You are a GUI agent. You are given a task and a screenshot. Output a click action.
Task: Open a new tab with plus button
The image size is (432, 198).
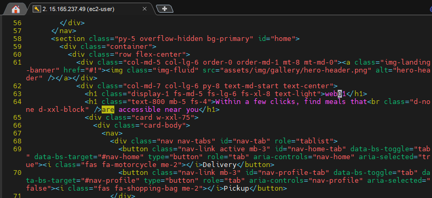point(164,9)
